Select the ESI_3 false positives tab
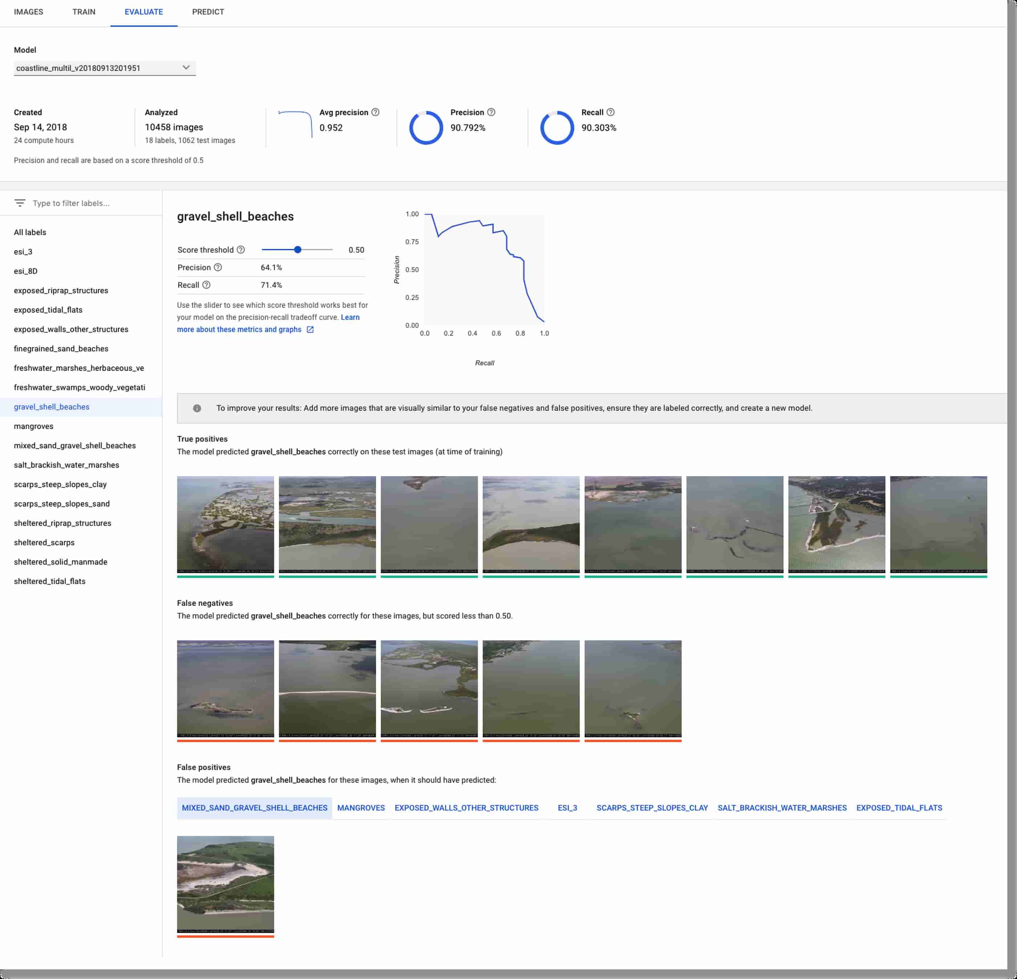1017x979 pixels. point(567,808)
